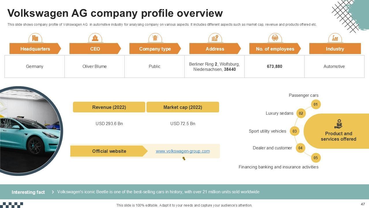The height and width of the screenshot is (208, 369).
Task: Click the Sport utility vehicles label
Action: coord(268,131)
